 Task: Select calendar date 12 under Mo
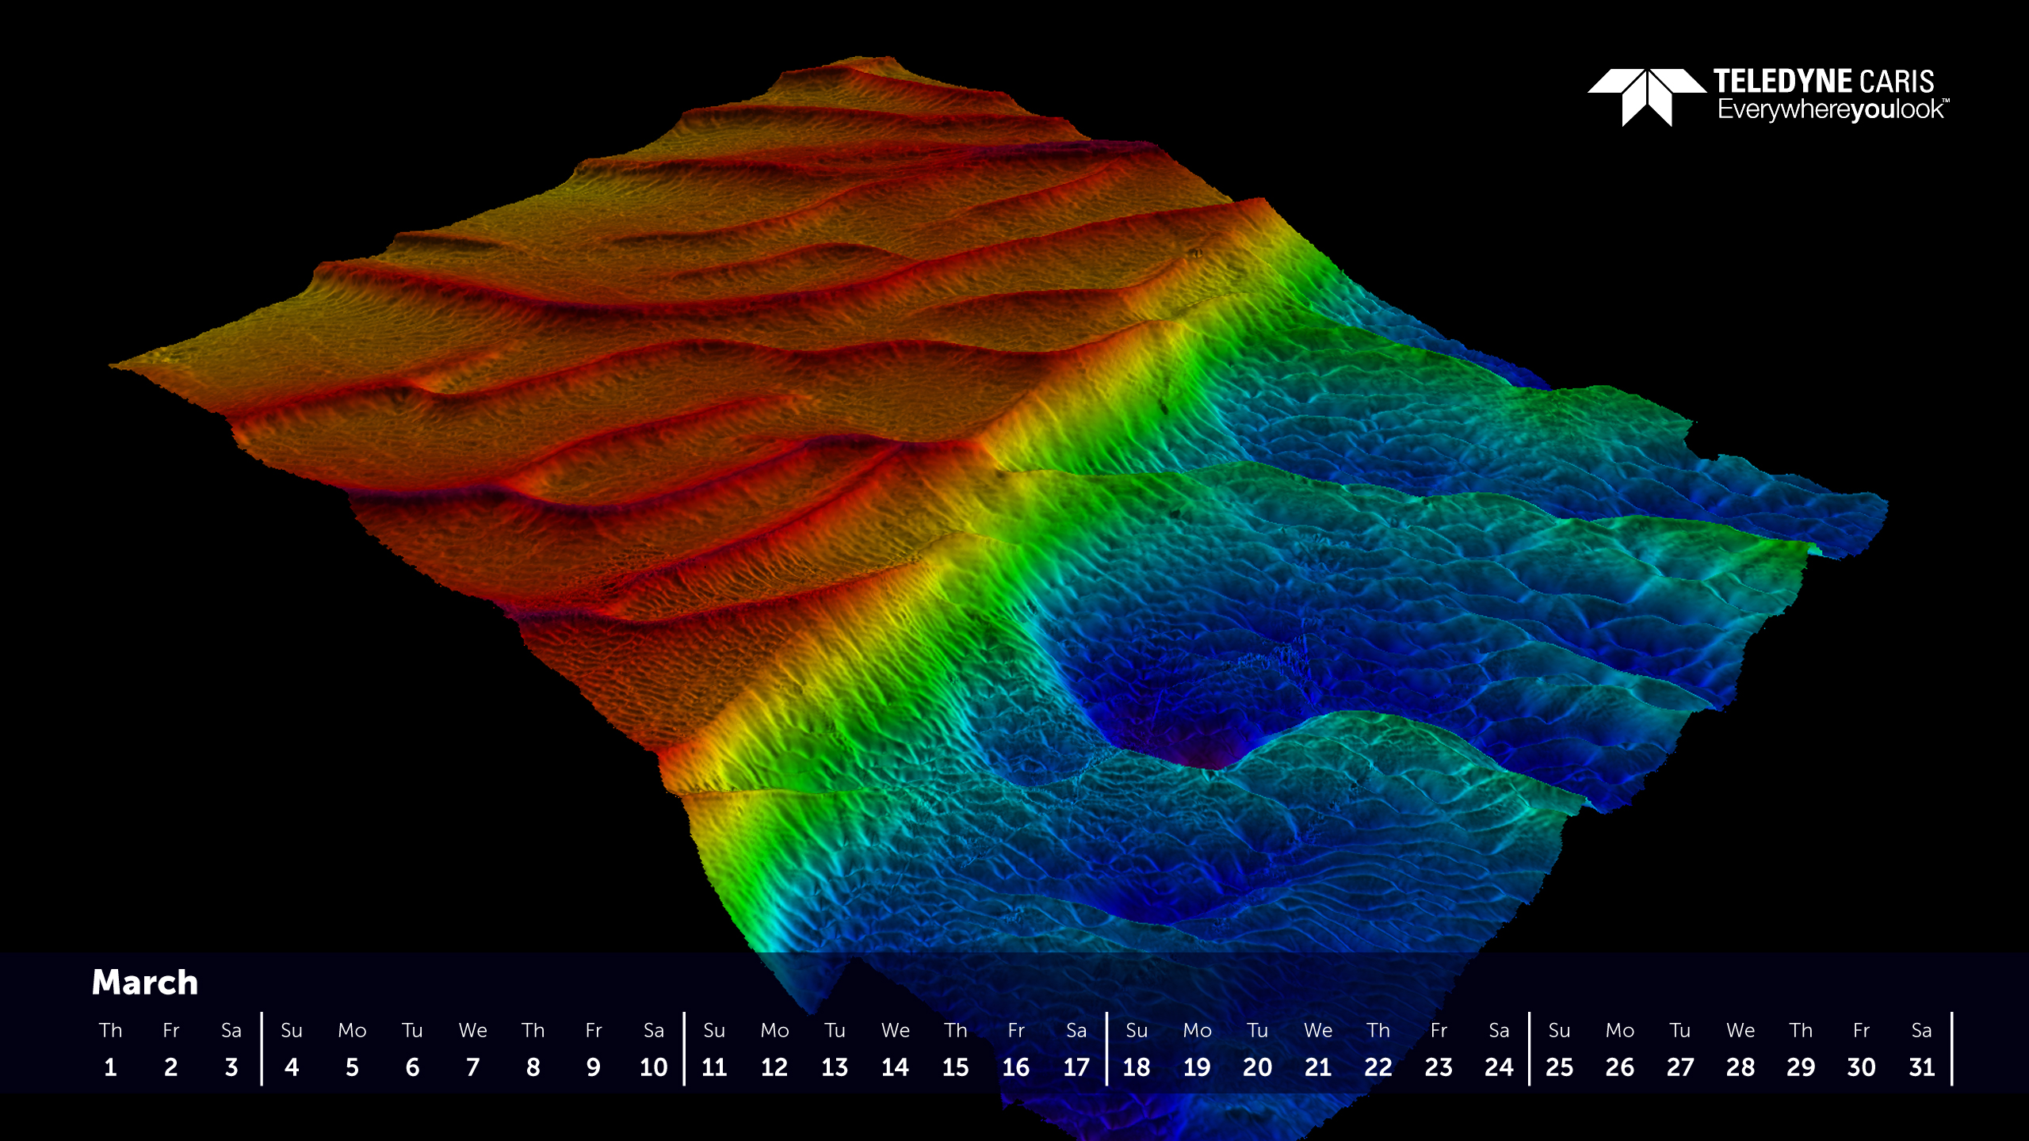(774, 1067)
